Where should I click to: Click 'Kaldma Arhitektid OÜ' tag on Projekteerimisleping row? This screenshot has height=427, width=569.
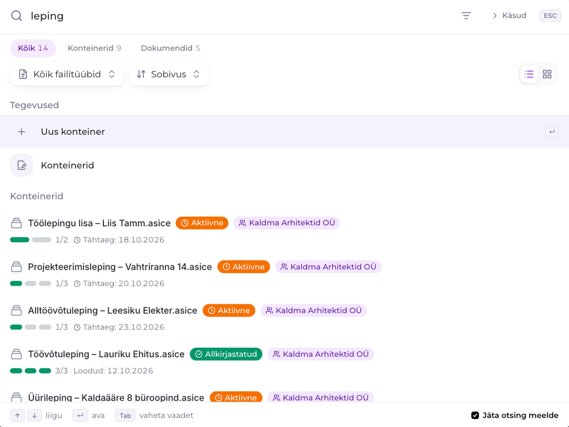328,267
